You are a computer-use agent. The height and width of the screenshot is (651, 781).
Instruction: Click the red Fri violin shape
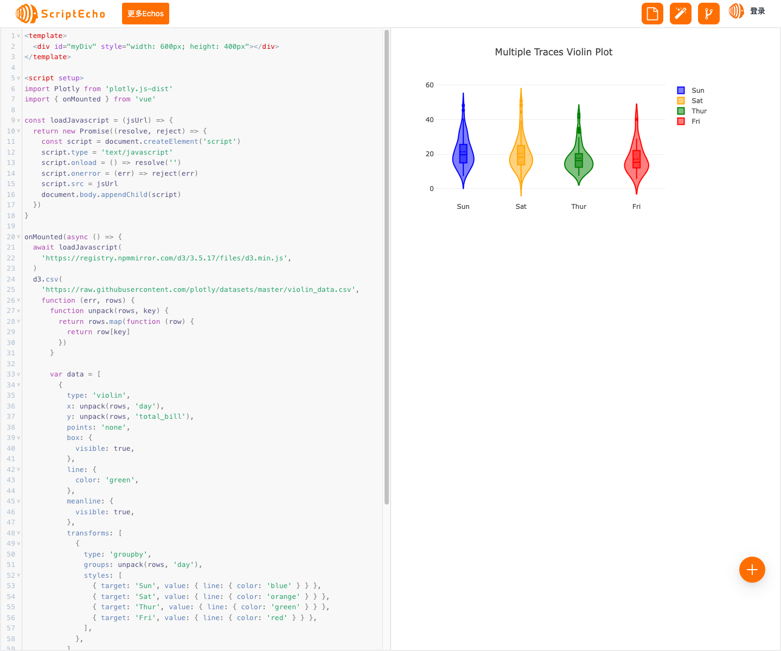pos(637,161)
